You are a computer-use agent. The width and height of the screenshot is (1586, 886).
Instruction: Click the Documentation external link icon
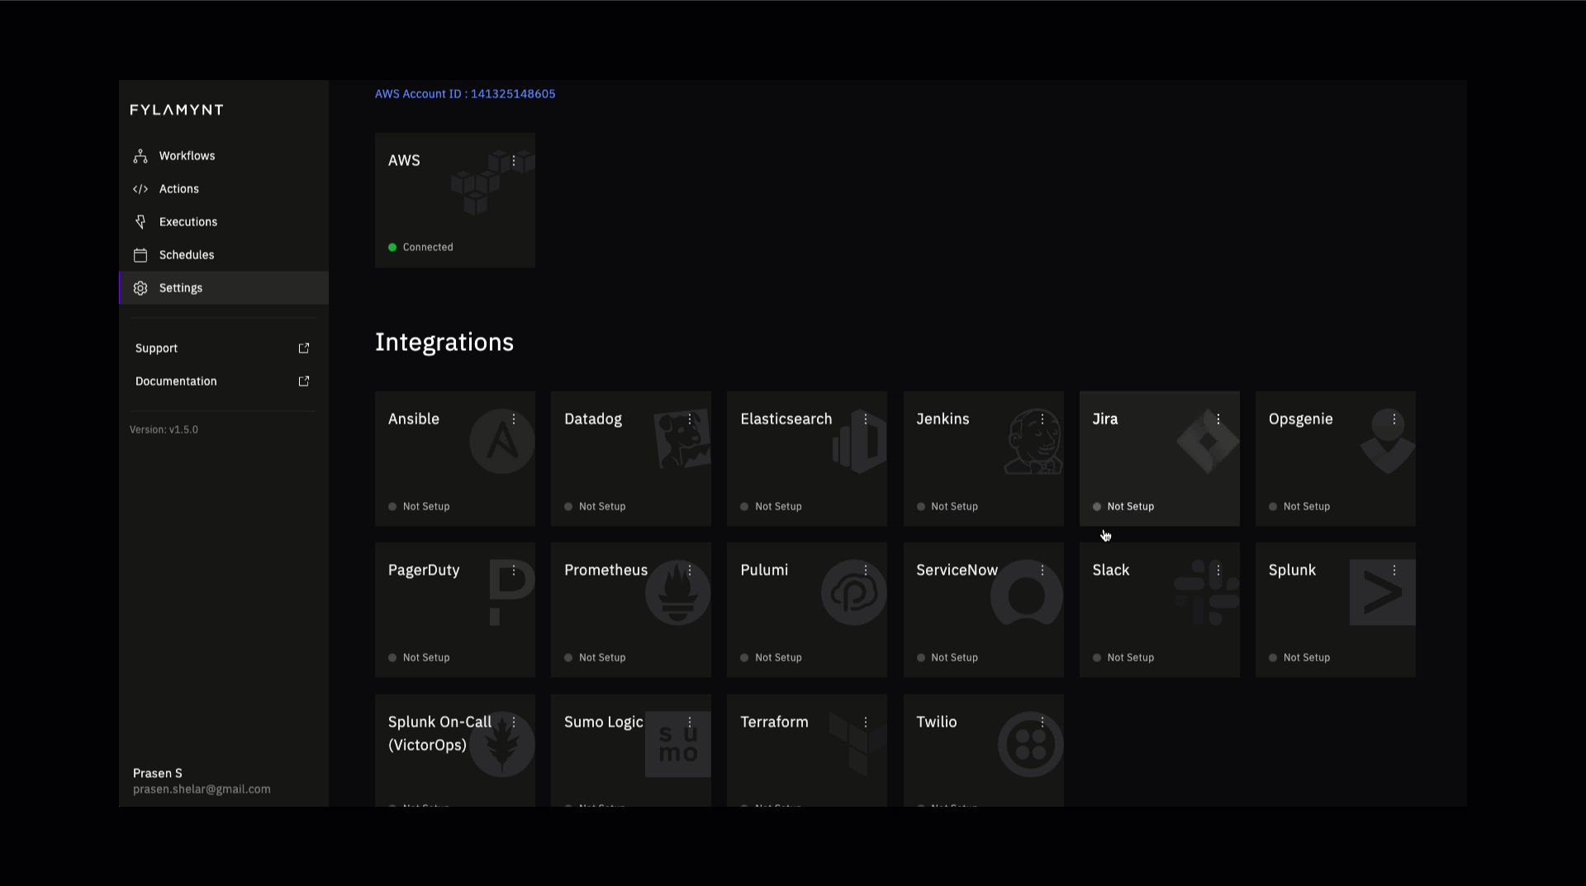click(x=304, y=381)
